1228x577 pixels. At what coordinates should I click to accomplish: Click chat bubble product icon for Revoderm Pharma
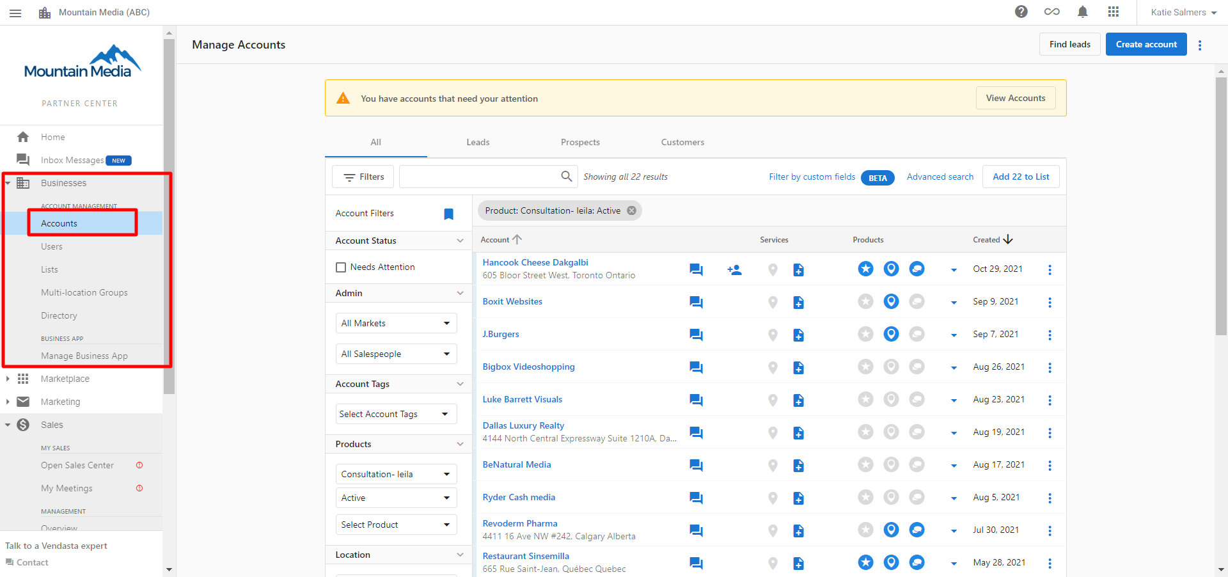pos(917,530)
